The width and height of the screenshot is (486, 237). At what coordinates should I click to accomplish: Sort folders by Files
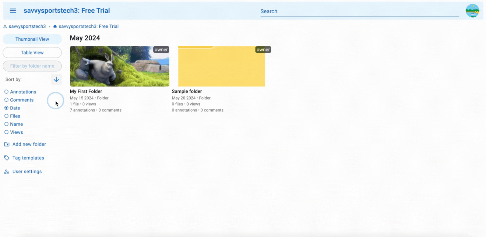click(x=12, y=116)
